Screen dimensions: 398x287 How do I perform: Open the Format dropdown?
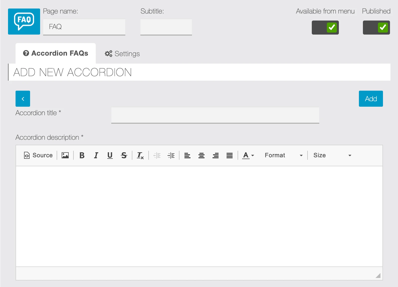click(x=283, y=155)
